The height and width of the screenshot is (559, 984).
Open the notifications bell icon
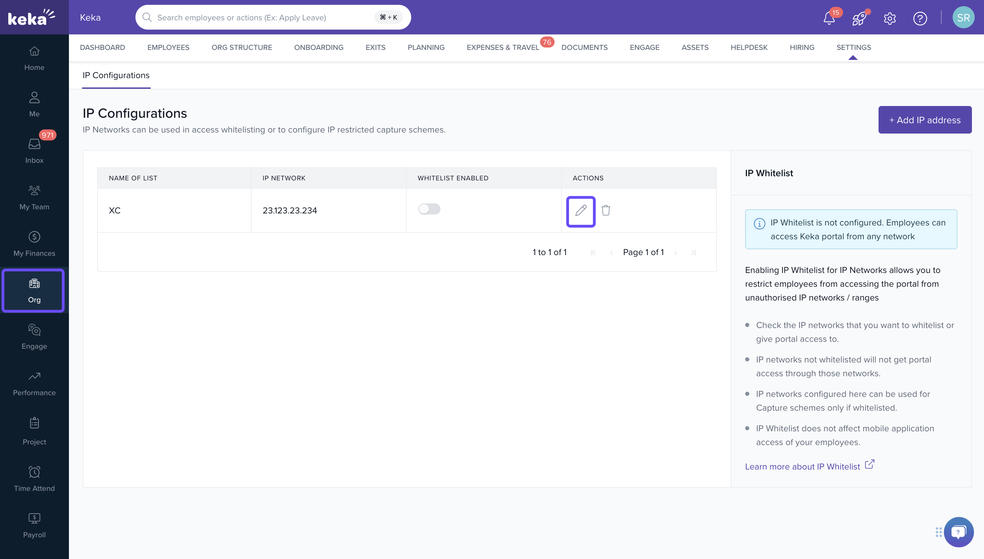[x=829, y=18]
